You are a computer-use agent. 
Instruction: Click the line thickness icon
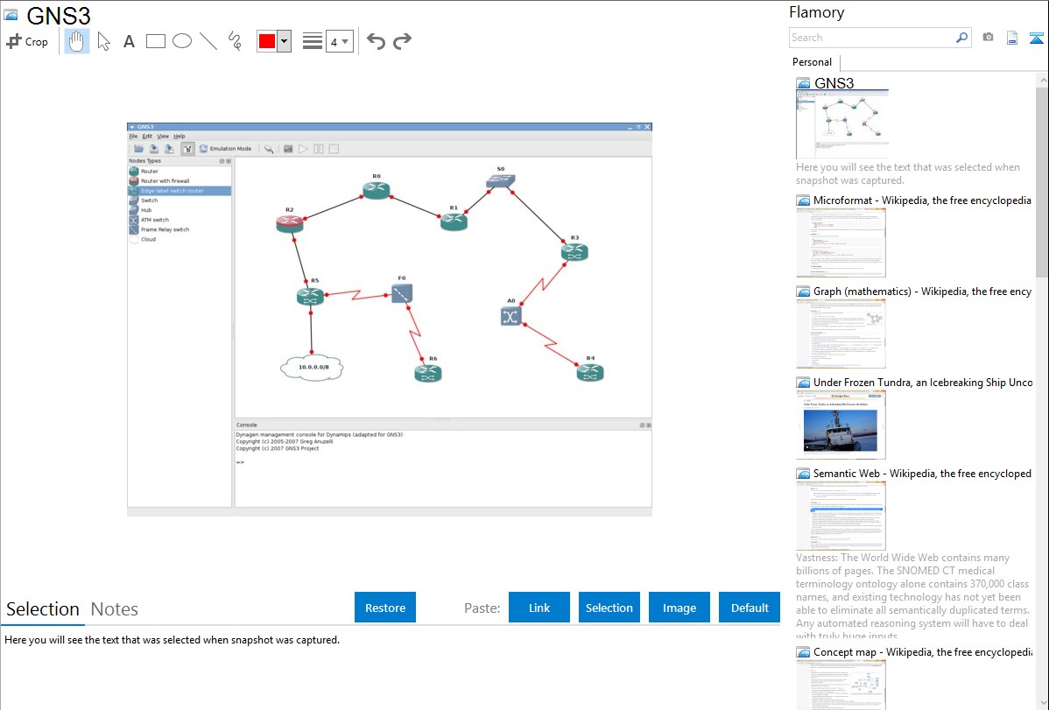pyautogui.click(x=313, y=41)
